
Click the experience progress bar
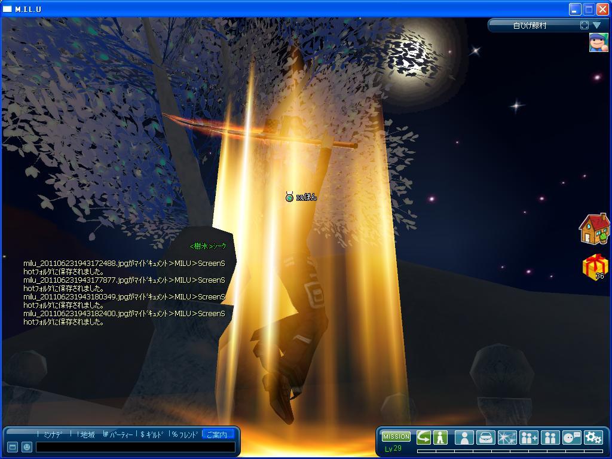[x=510, y=451]
